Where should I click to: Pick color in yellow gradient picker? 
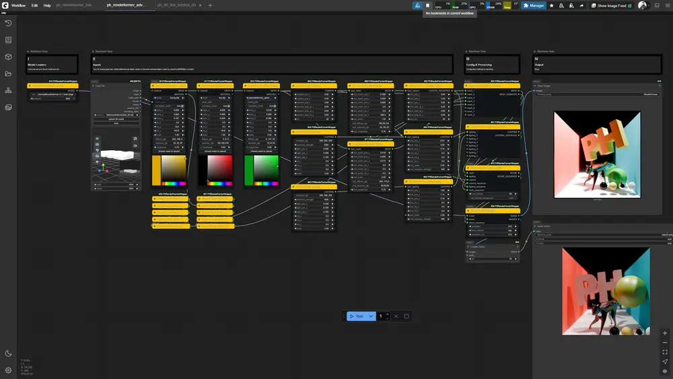174,168
